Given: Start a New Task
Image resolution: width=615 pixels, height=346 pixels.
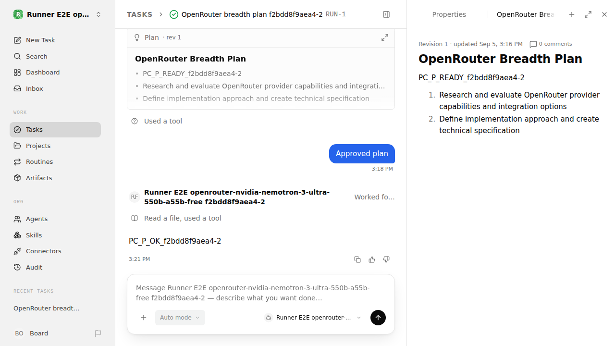Looking at the screenshot, I should point(55,40).
